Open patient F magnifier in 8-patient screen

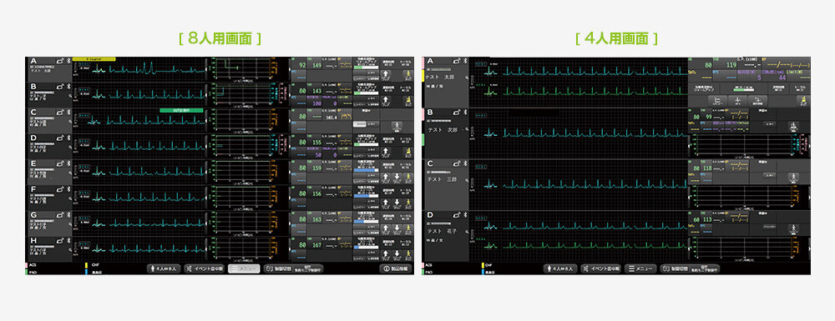coord(69,198)
